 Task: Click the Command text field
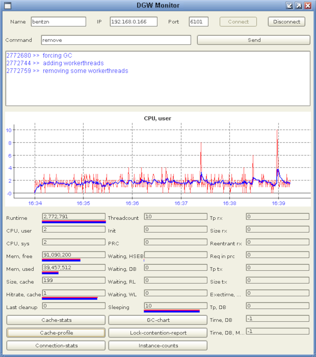point(116,40)
